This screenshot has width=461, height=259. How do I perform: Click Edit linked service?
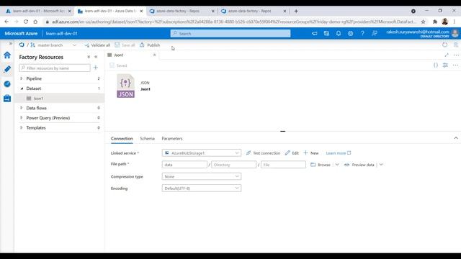coord(292,153)
